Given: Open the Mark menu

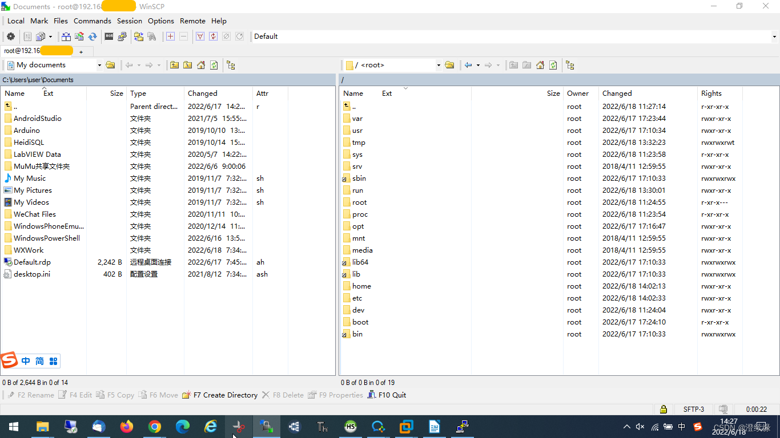Looking at the screenshot, I should click(x=39, y=21).
